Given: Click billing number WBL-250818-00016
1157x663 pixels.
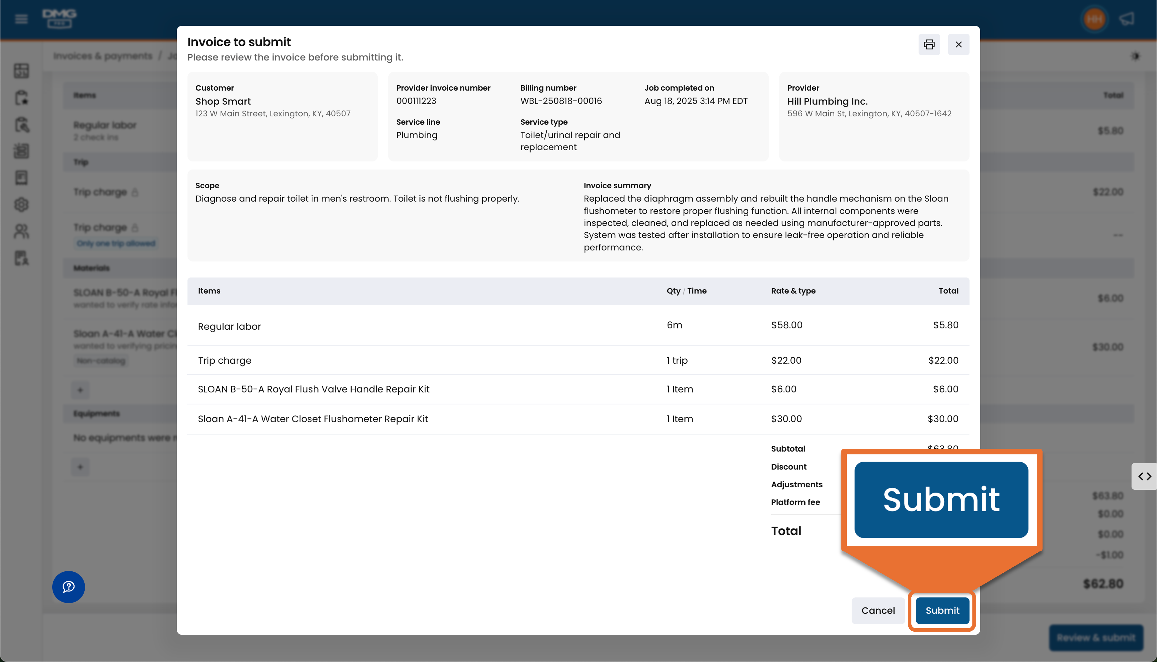Looking at the screenshot, I should click(561, 101).
